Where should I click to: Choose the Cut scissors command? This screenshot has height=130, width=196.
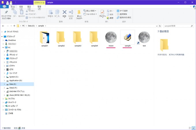30,11
